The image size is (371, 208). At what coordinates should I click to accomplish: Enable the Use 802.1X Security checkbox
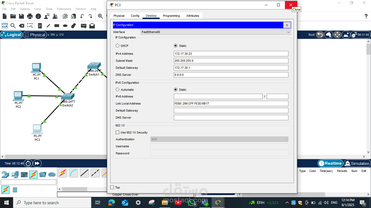point(118,132)
